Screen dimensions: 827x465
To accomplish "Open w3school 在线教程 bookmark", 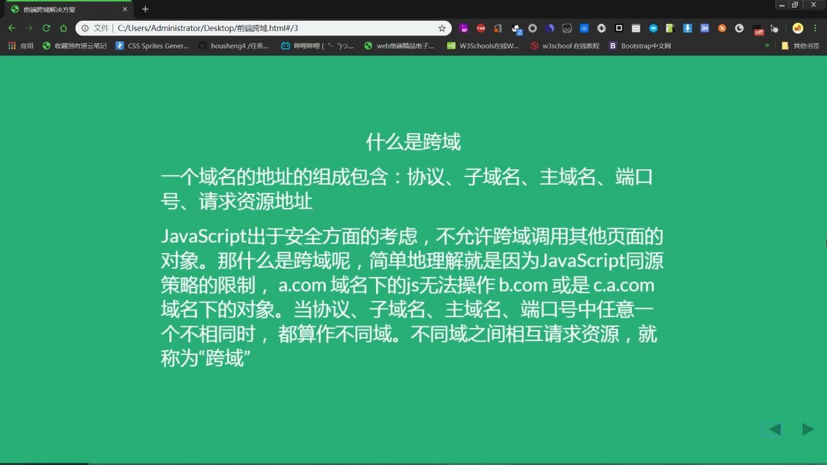I will (565, 46).
